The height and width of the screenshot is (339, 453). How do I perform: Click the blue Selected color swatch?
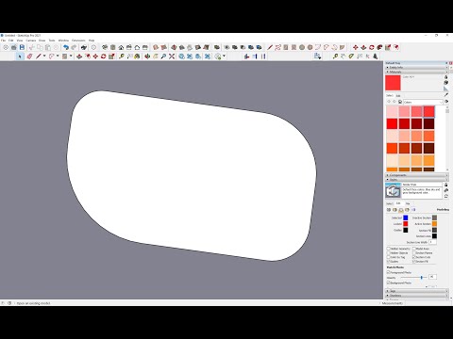(406, 218)
